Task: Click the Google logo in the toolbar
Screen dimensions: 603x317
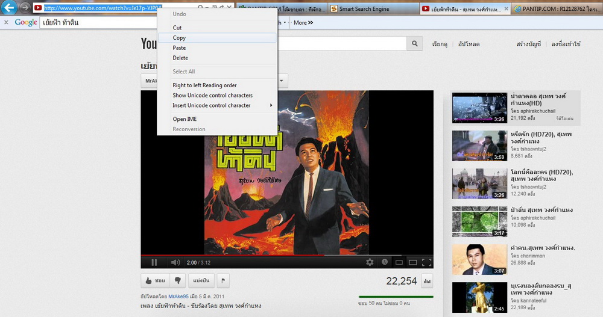Action: click(x=26, y=22)
